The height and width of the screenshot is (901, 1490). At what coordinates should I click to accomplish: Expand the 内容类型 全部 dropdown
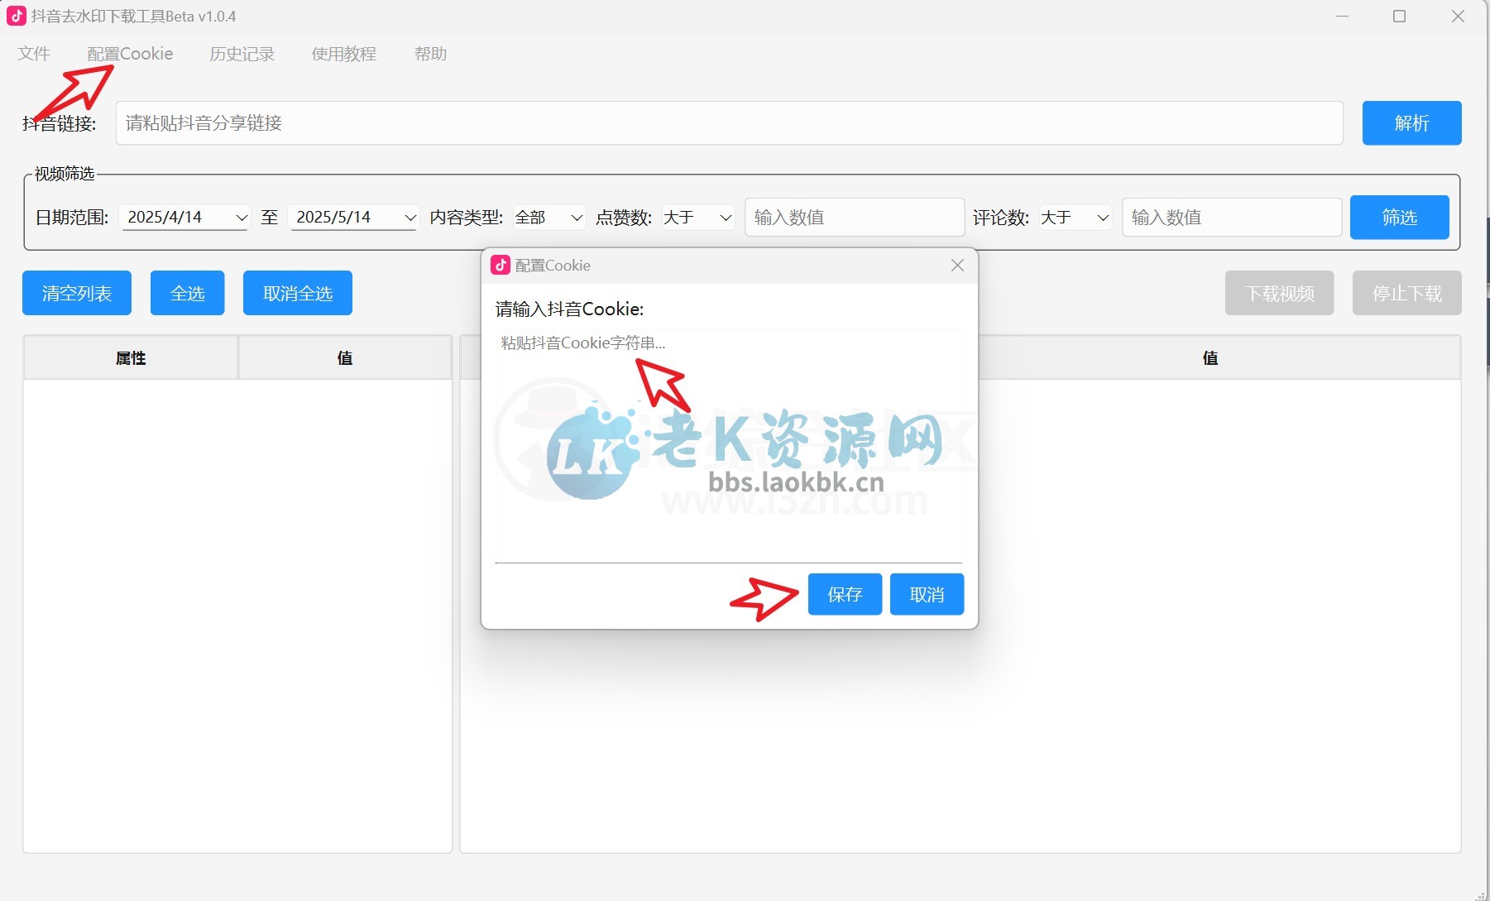click(549, 217)
